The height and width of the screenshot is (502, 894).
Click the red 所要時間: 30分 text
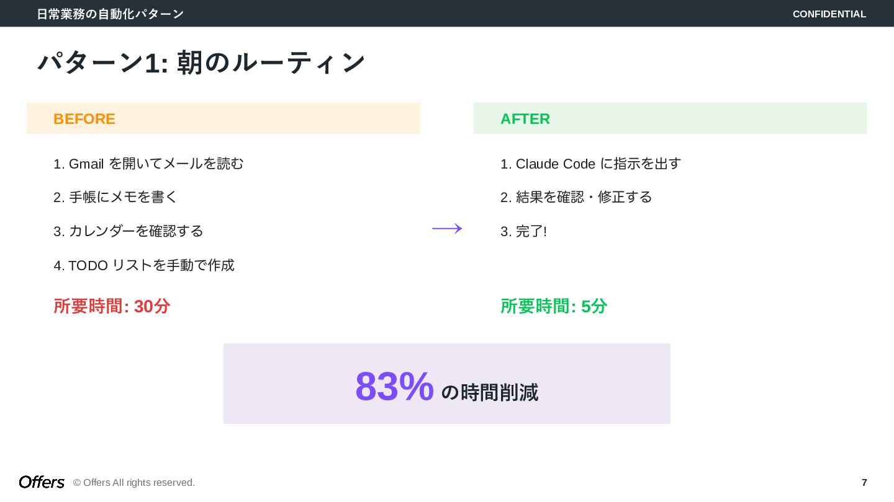pyautogui.click(x=112, y=306)
